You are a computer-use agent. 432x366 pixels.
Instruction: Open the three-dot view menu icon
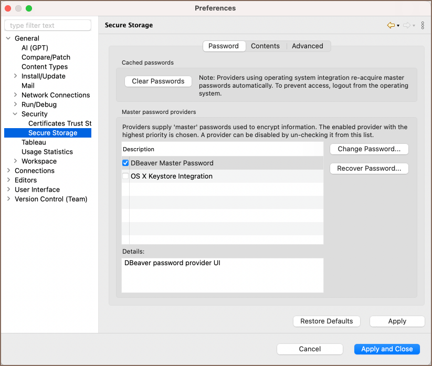(423, 25)
